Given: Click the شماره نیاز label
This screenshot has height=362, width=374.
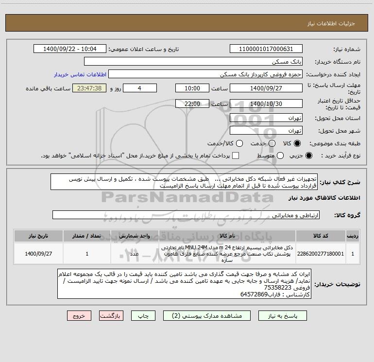Looking at the screenshot, I should (x=347, y=49).
